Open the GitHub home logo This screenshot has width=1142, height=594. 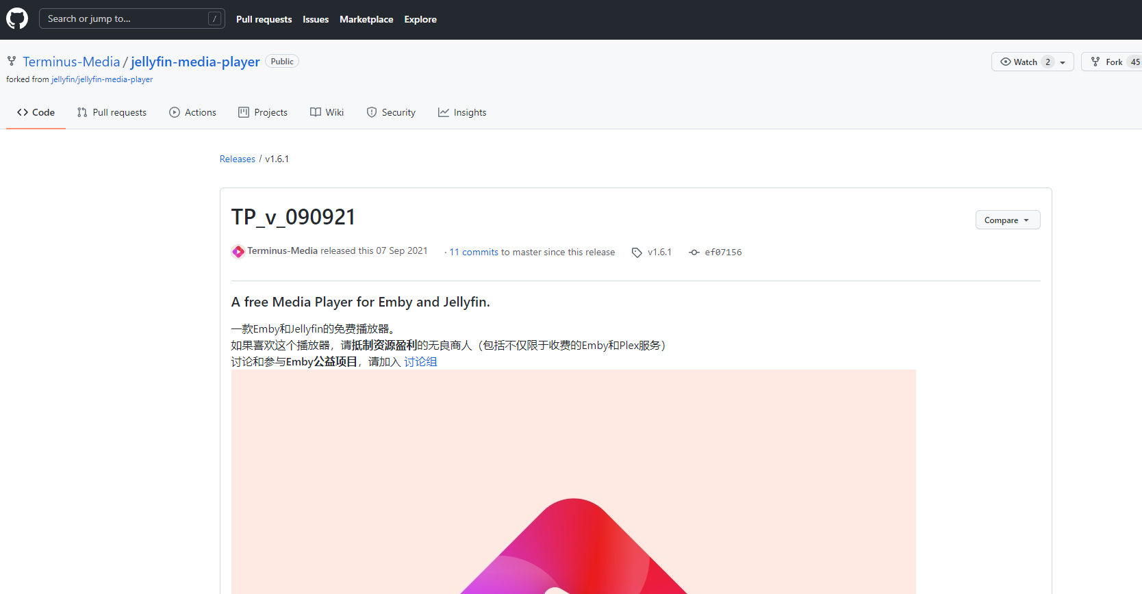pyautogui.click(x=17, y=18)
